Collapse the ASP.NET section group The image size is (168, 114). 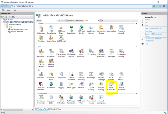137,23
